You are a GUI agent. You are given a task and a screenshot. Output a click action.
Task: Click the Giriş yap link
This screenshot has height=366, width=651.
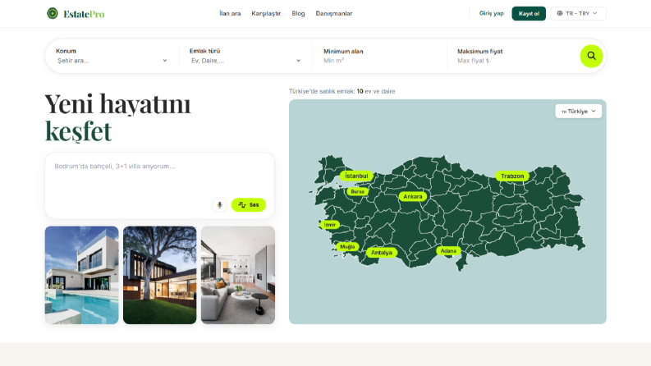pos(491,13)
